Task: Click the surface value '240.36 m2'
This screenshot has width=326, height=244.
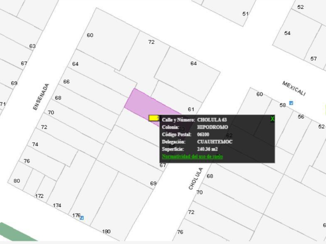Action: click(207, 149)
